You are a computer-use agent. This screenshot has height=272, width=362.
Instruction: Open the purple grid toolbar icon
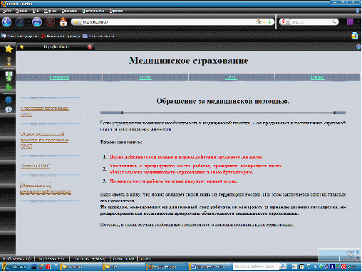click(350, 22)
